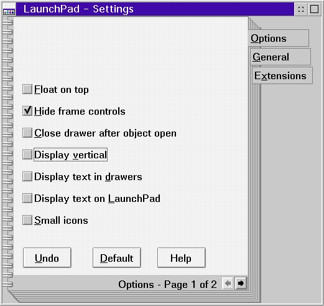
Task: Click the Undo button
Action: 47,258
